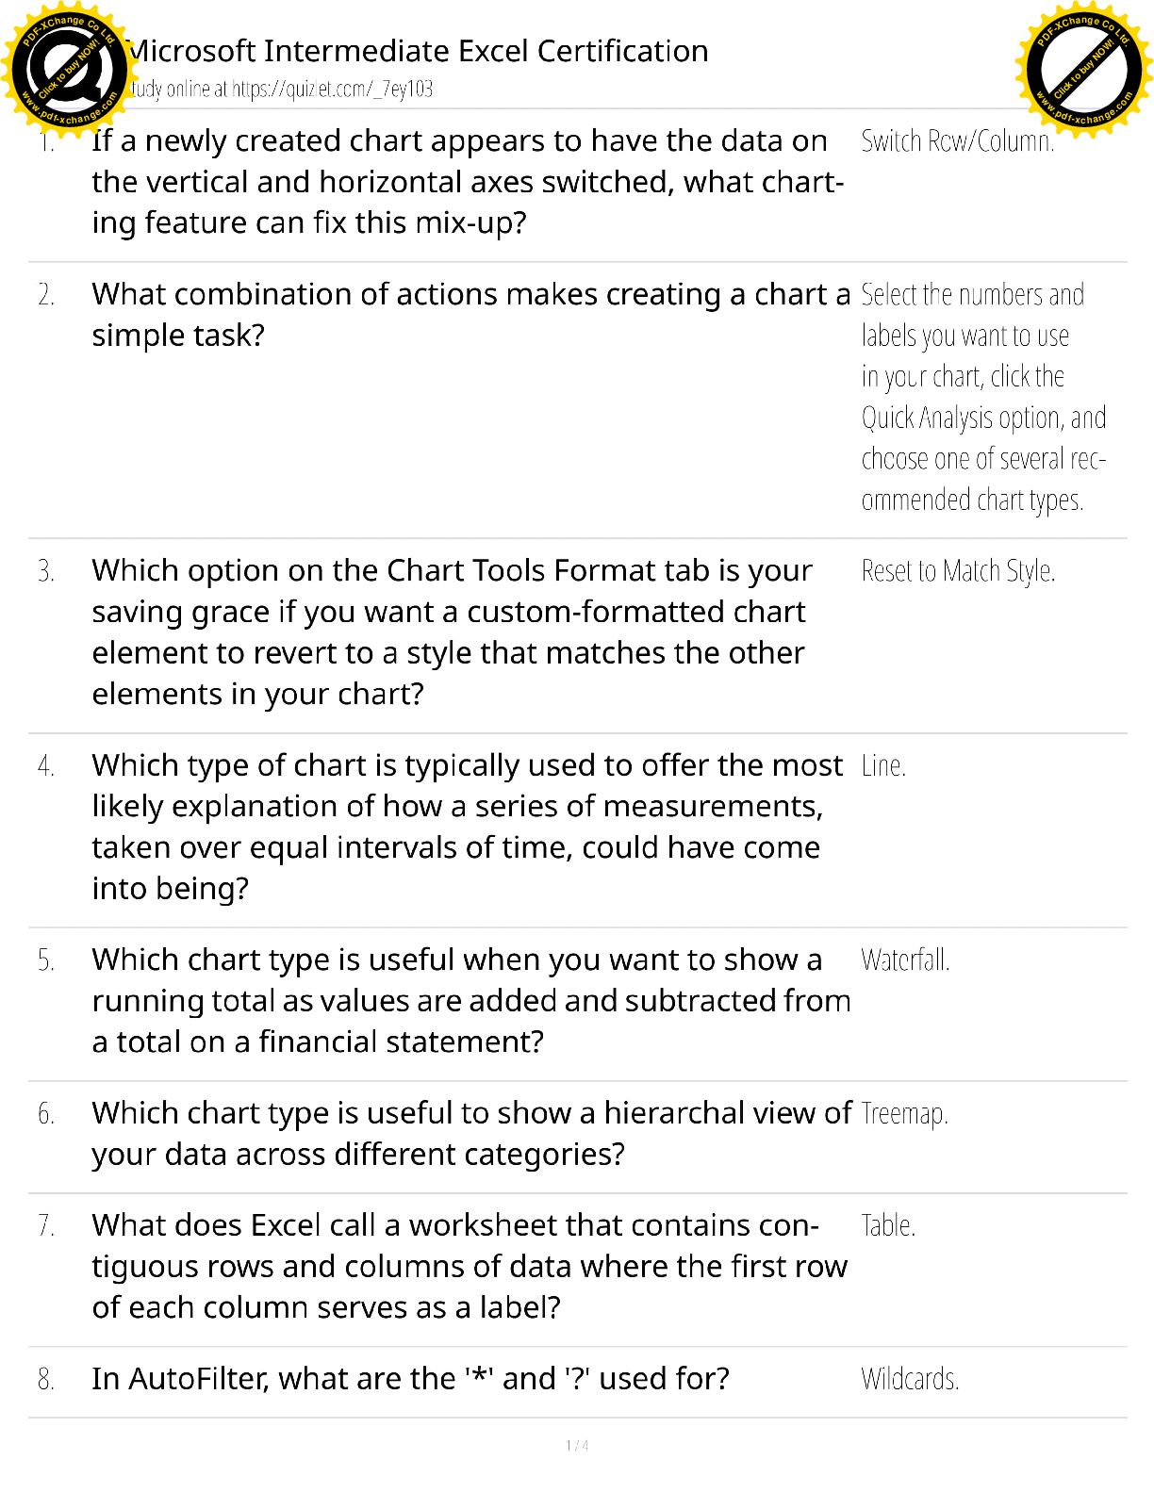Image resolution: width=1154 pixels, height=1493 pixels.
Task: Select the 'Line.' answer text
Action: point(883,766)
